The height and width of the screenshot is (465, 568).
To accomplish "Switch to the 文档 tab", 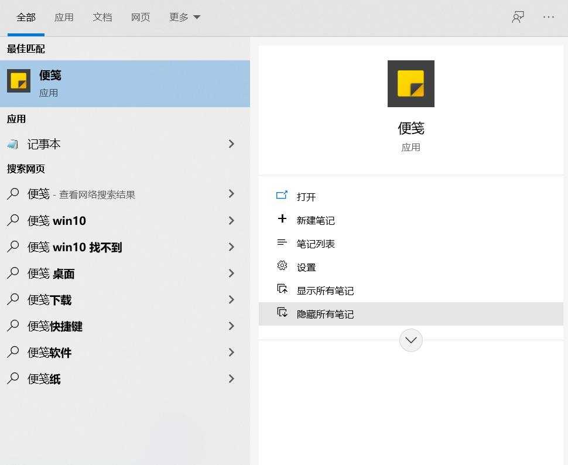I will pos(102,17).
